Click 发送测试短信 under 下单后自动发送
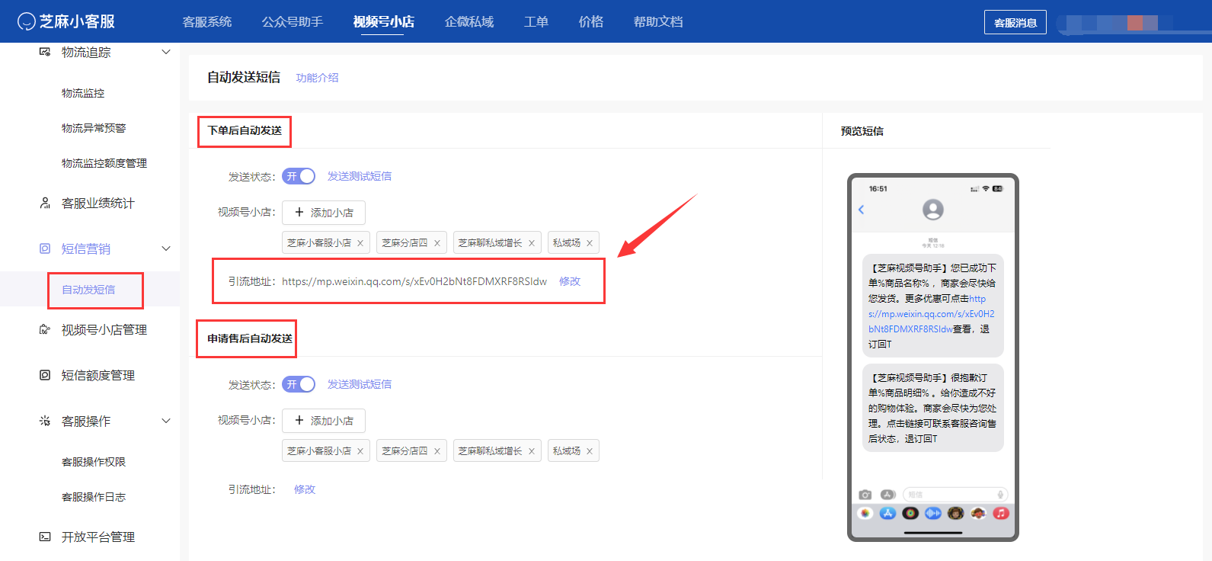 pos(360,176)
